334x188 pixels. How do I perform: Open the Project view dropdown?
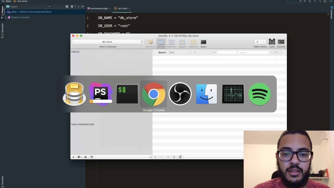(x=49, y=7)
